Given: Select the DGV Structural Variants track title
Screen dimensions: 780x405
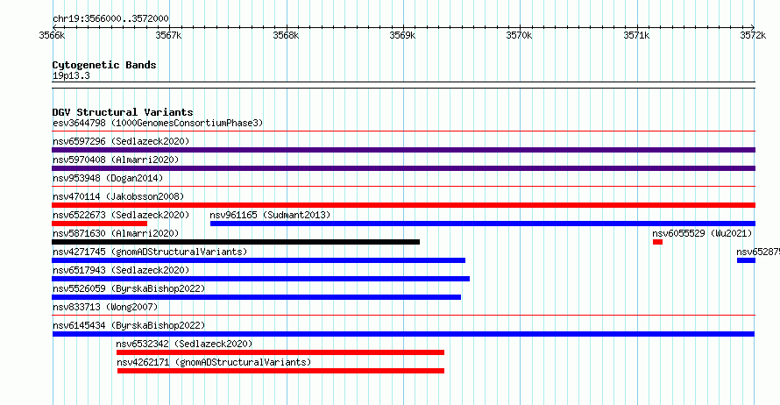Looking at the screenshot, I should [123, 112].
